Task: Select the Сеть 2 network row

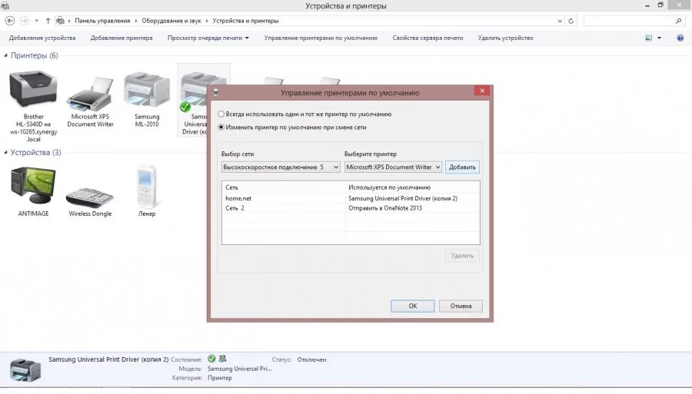Action: coord(351,208)
